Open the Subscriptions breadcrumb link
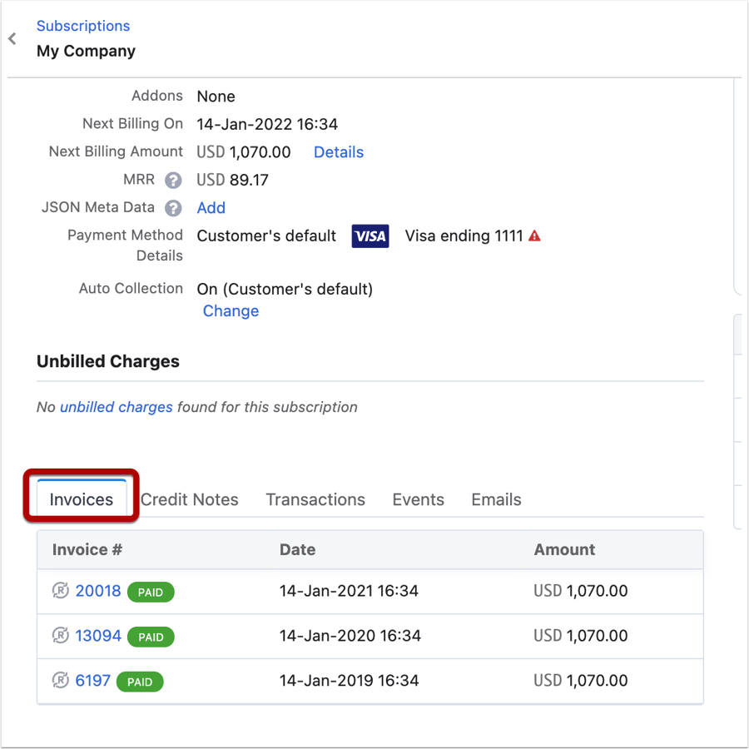The height and width of the screenshot is (749, 749). click(x=83, y=26)
